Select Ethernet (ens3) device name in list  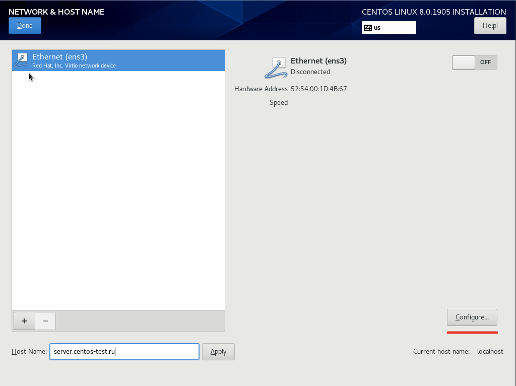(59, 57)
